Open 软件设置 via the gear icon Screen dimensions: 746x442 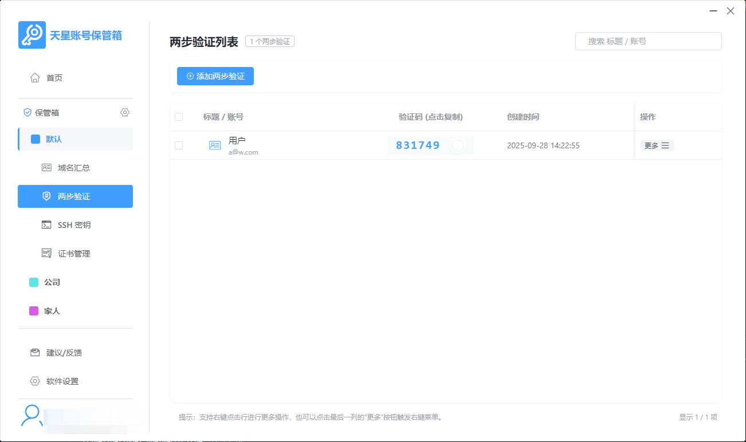coord(34,381)
